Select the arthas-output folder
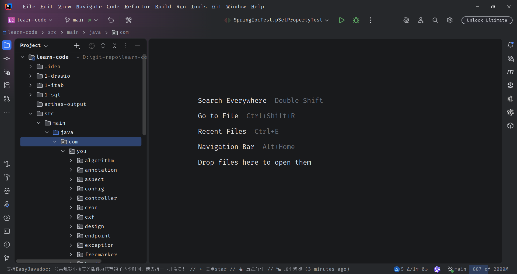Screen dimensions: 517x274 point(81,104)
